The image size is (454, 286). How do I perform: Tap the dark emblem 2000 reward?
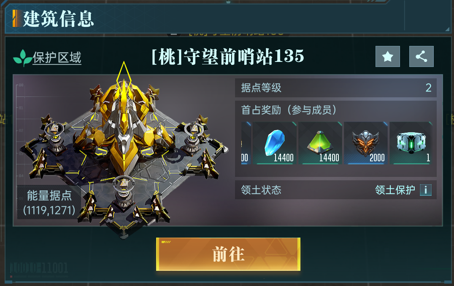tap(366, 143)
